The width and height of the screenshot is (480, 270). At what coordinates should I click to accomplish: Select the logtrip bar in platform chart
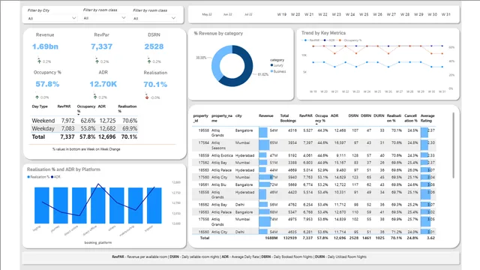click(42, 205)
